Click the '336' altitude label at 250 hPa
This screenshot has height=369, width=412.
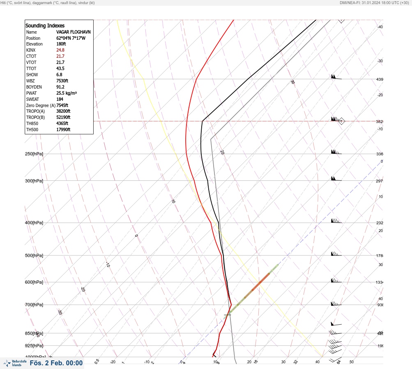click(x=380, y=154)
